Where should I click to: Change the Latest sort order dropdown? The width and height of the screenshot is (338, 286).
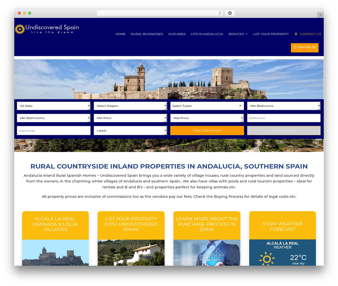(x=130, y=131)
